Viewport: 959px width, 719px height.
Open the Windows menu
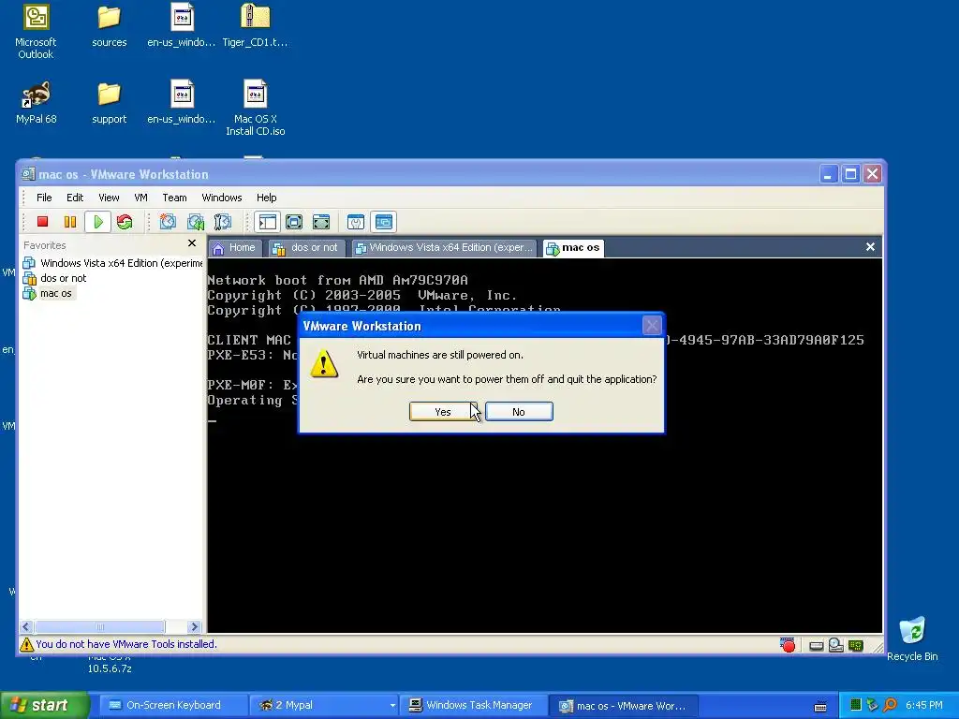[222, 198]
